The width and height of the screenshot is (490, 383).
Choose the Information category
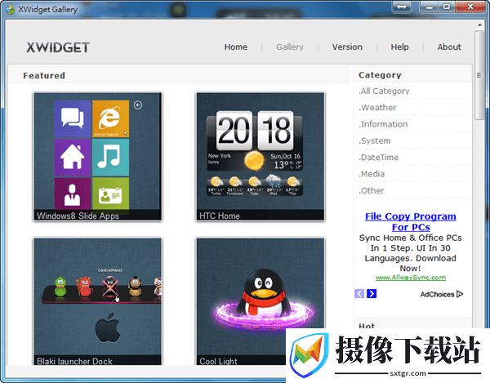[x=383, y=124]
